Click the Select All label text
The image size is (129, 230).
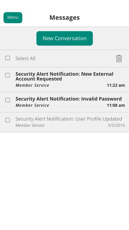click(25, 58)
